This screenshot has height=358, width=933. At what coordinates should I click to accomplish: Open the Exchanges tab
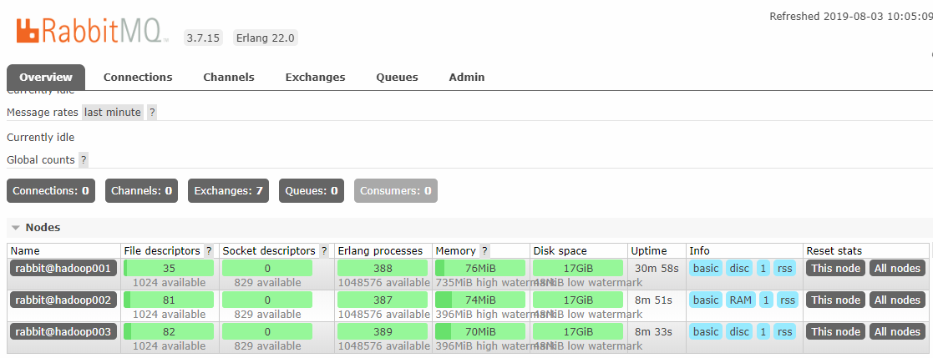click(315, 77)
